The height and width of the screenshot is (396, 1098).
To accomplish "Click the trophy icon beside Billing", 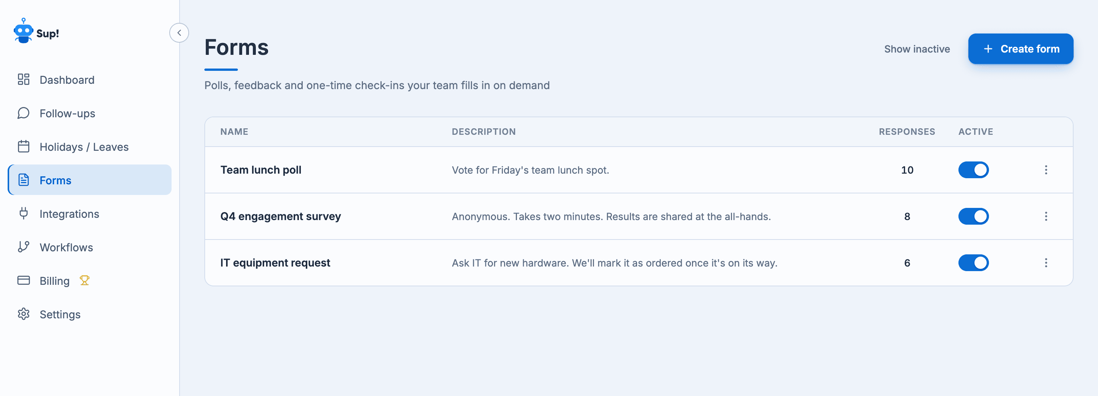I will click(84, 281).
